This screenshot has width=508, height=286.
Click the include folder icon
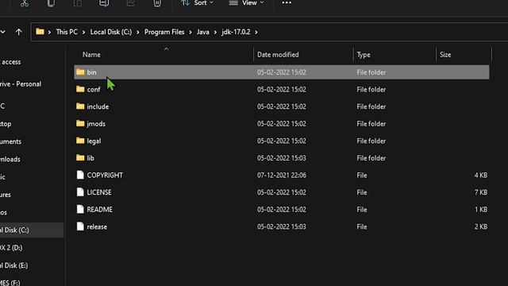point(80,106)
